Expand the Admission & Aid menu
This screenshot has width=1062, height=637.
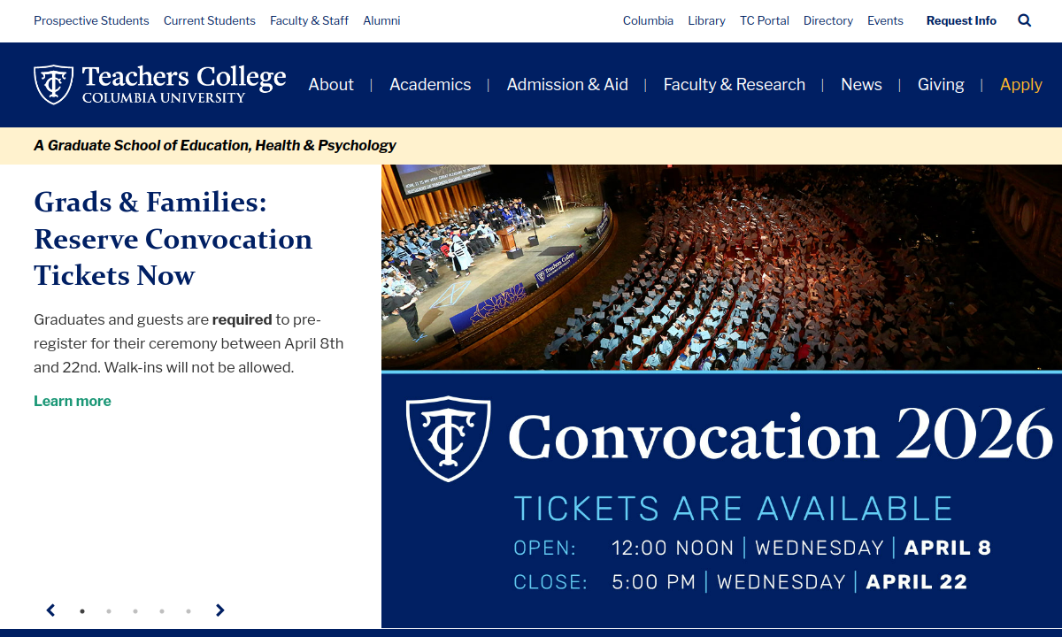567,85
